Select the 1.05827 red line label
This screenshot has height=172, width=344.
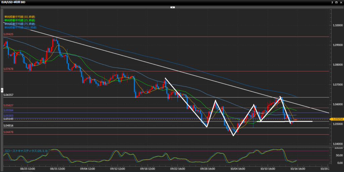[x=8, y=106]
